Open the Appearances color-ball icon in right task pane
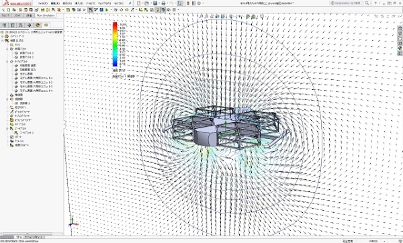 tap(400, 48)
